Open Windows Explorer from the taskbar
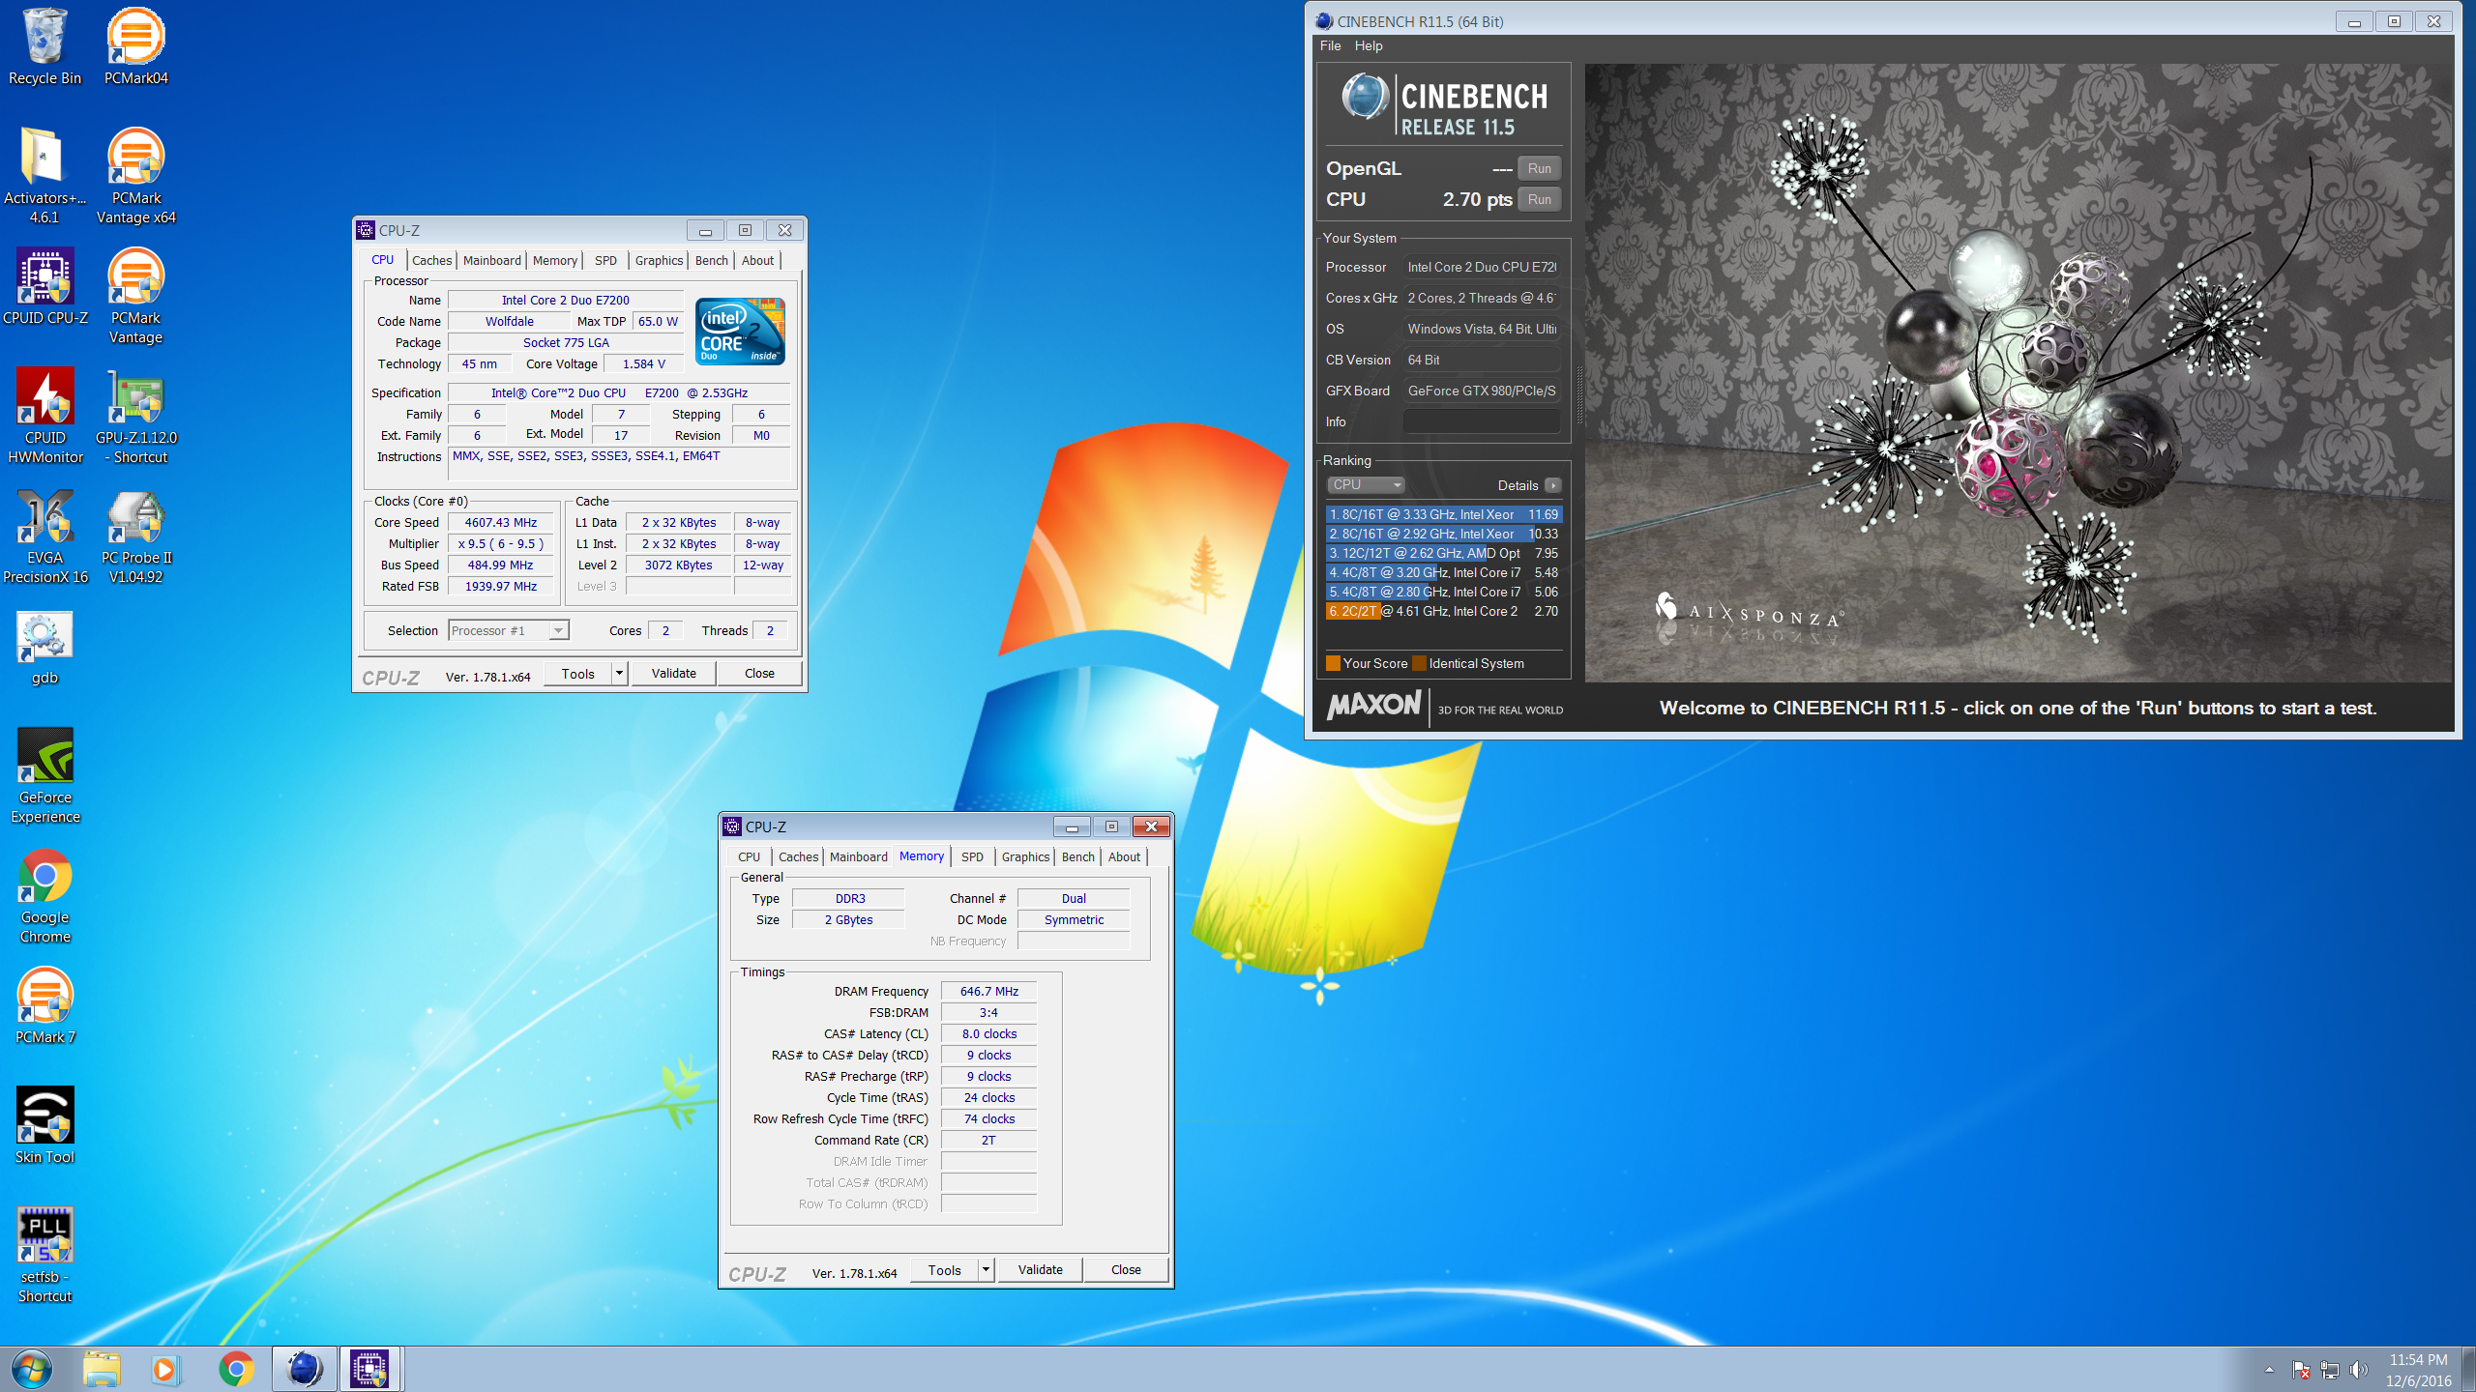 tap(101, 1369)
